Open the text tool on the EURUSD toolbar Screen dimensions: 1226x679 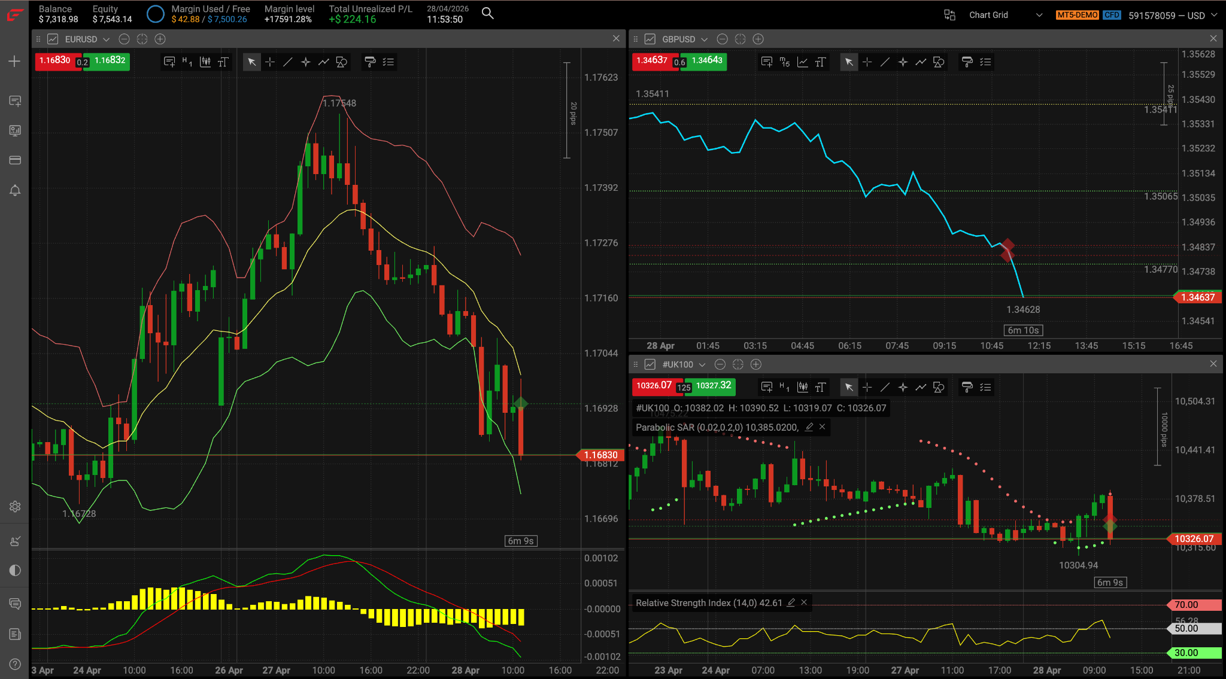[223, 62]
